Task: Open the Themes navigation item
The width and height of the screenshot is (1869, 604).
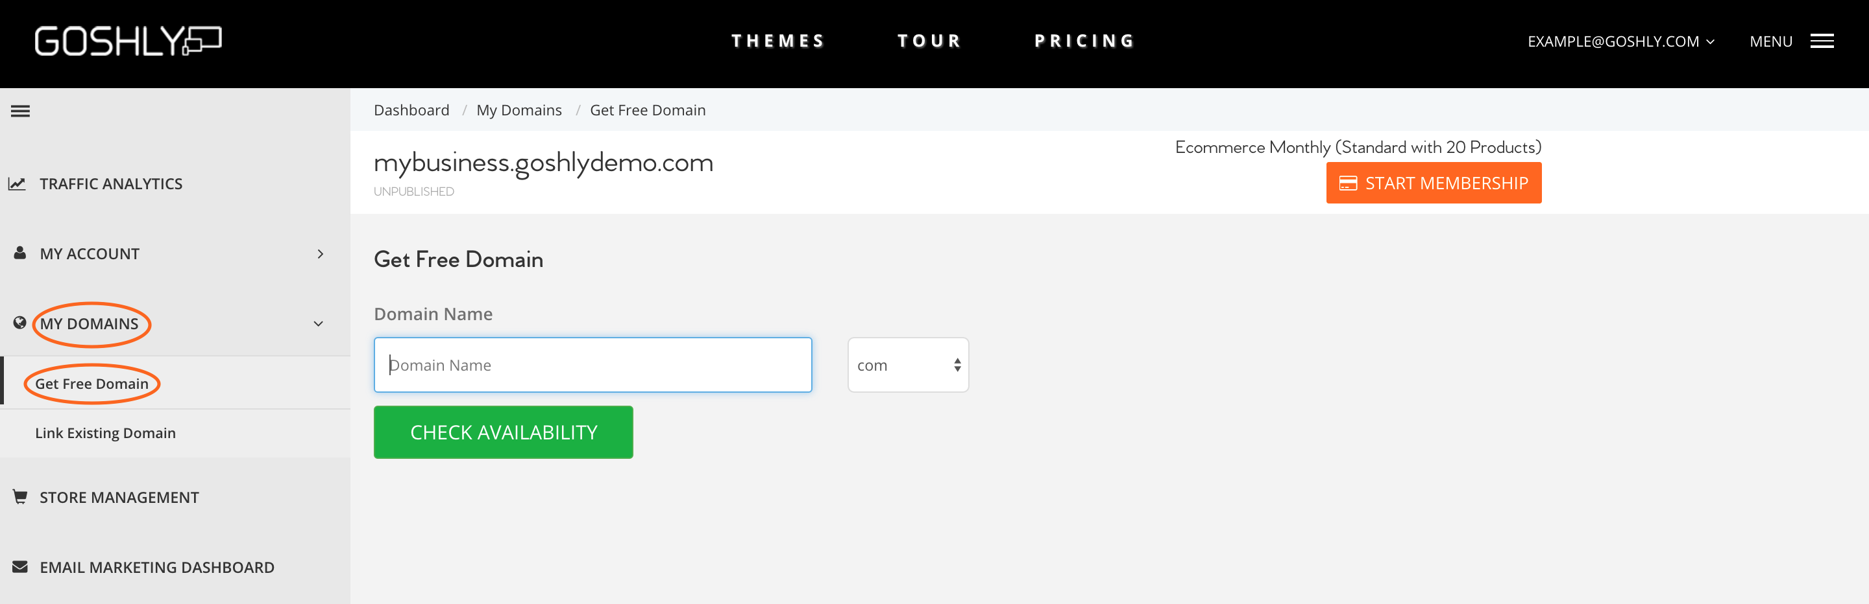Action: point(777,41)
